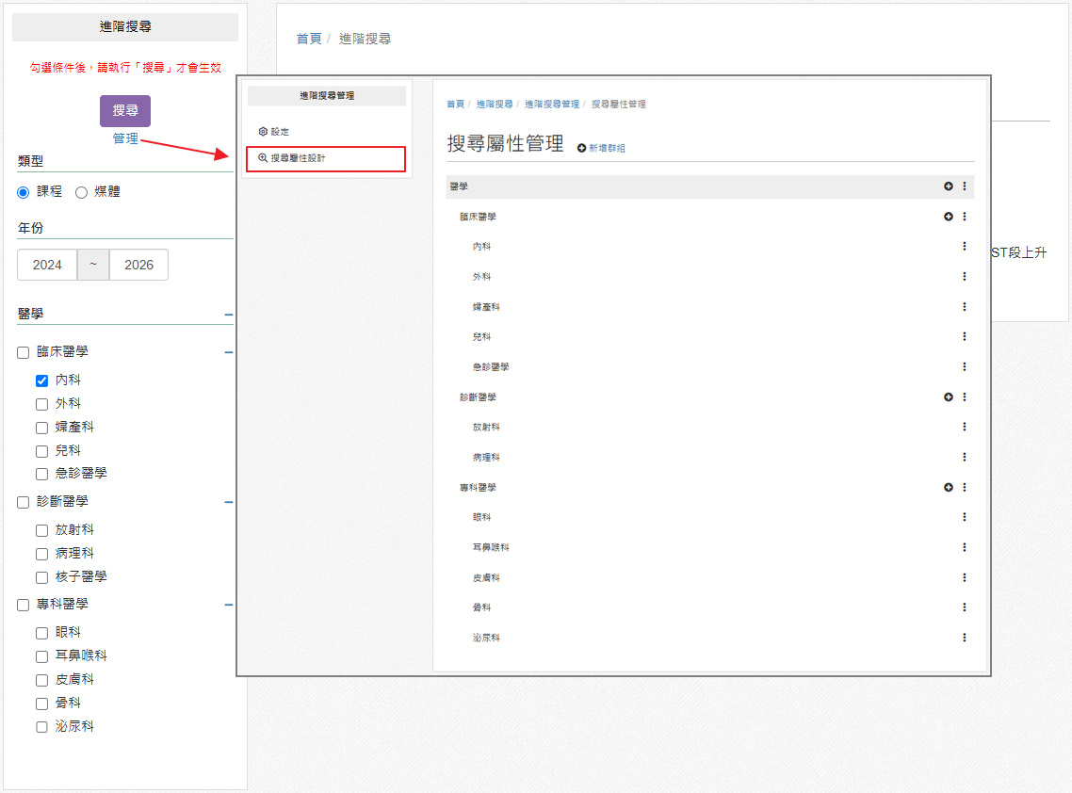
Task: Check the 骨科 checkbox
Action: tap(41, 704)
